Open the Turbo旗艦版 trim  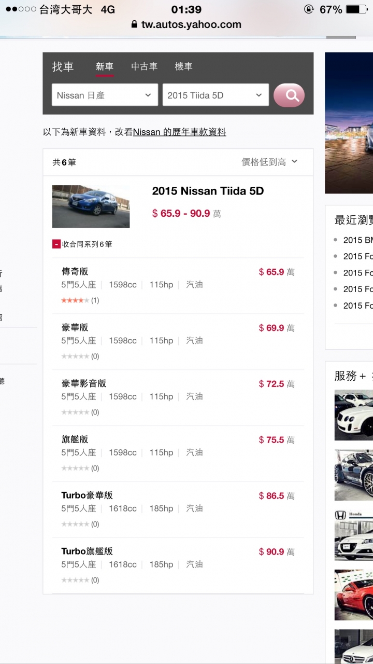click(x=178, y=566)
